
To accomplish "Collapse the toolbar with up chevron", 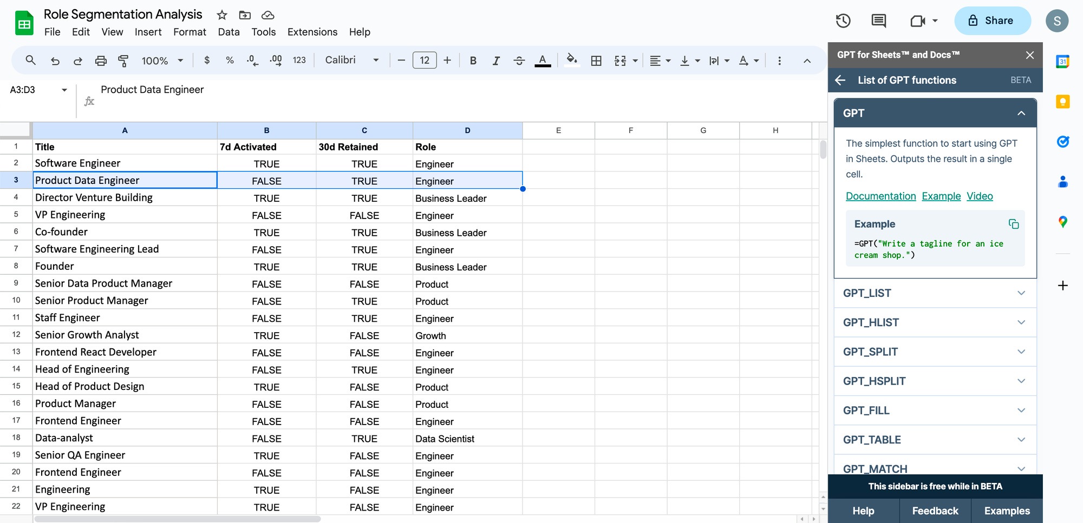I will (x=807, y=61).
